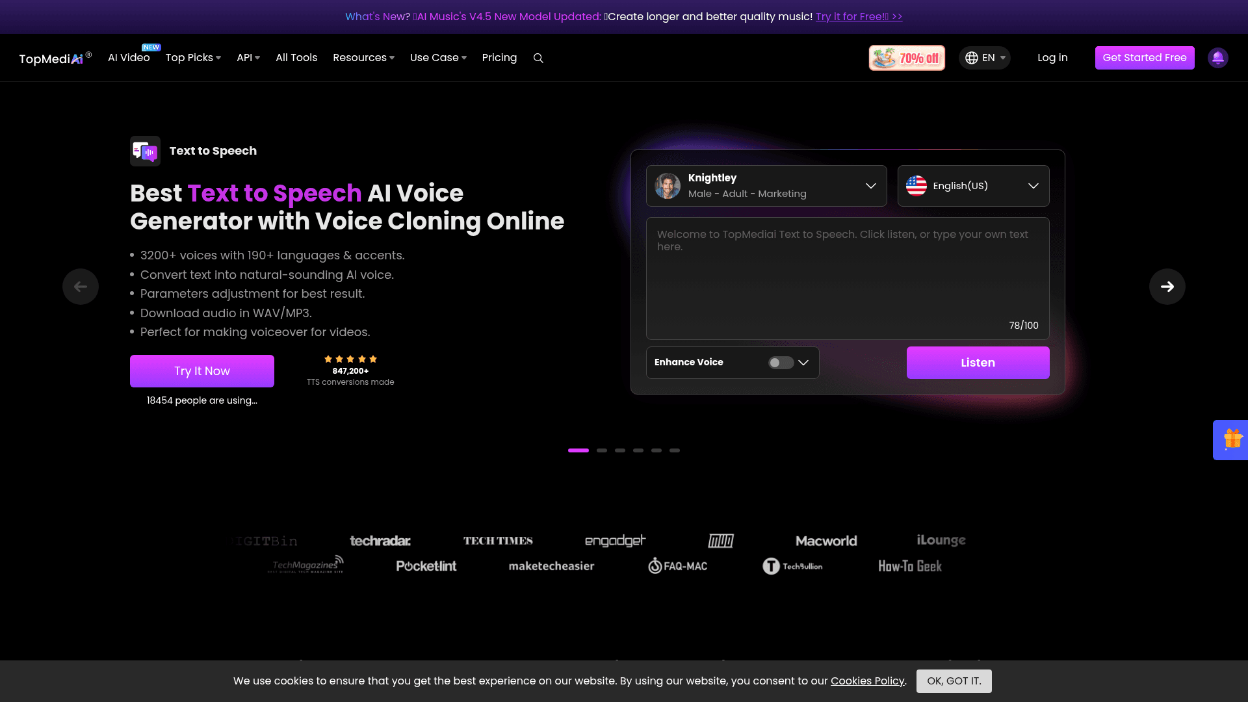The width and height of the screenshot is (1248, 702).
Task: Open AI Video menu item
Action: 129,58
